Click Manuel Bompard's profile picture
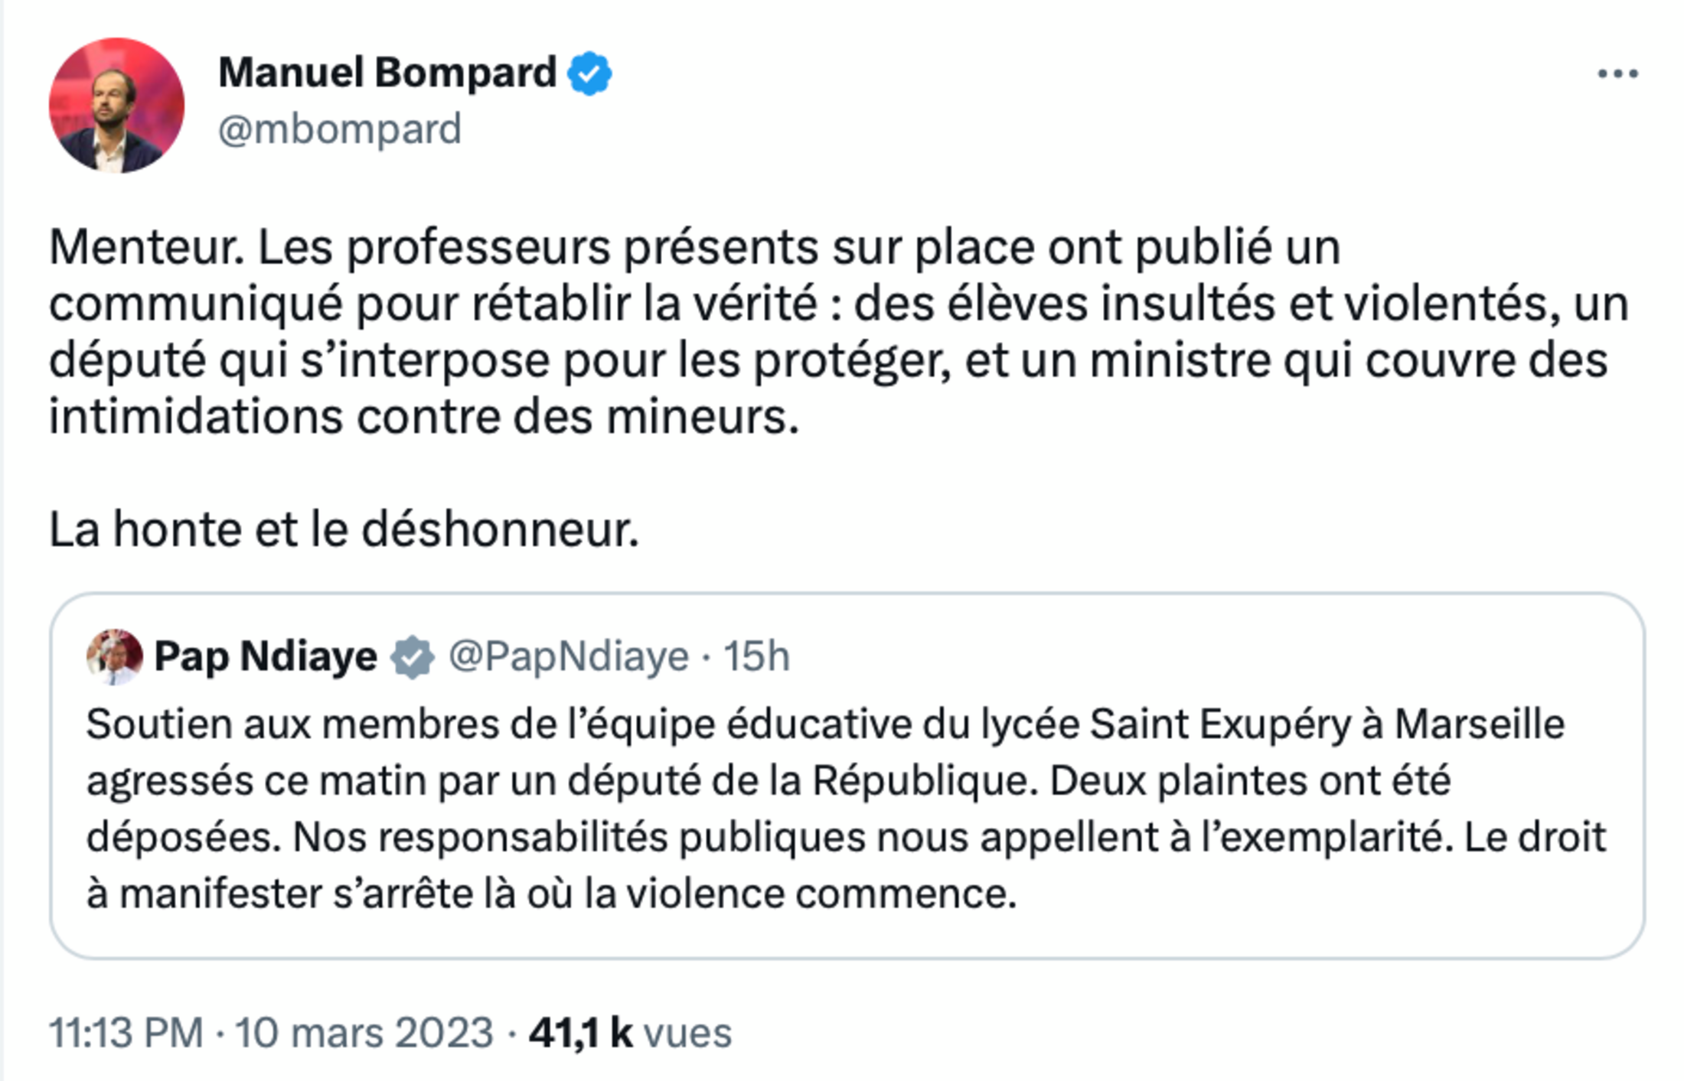Viewport: 1684px width, 1081px height. [x=116, y=106]
